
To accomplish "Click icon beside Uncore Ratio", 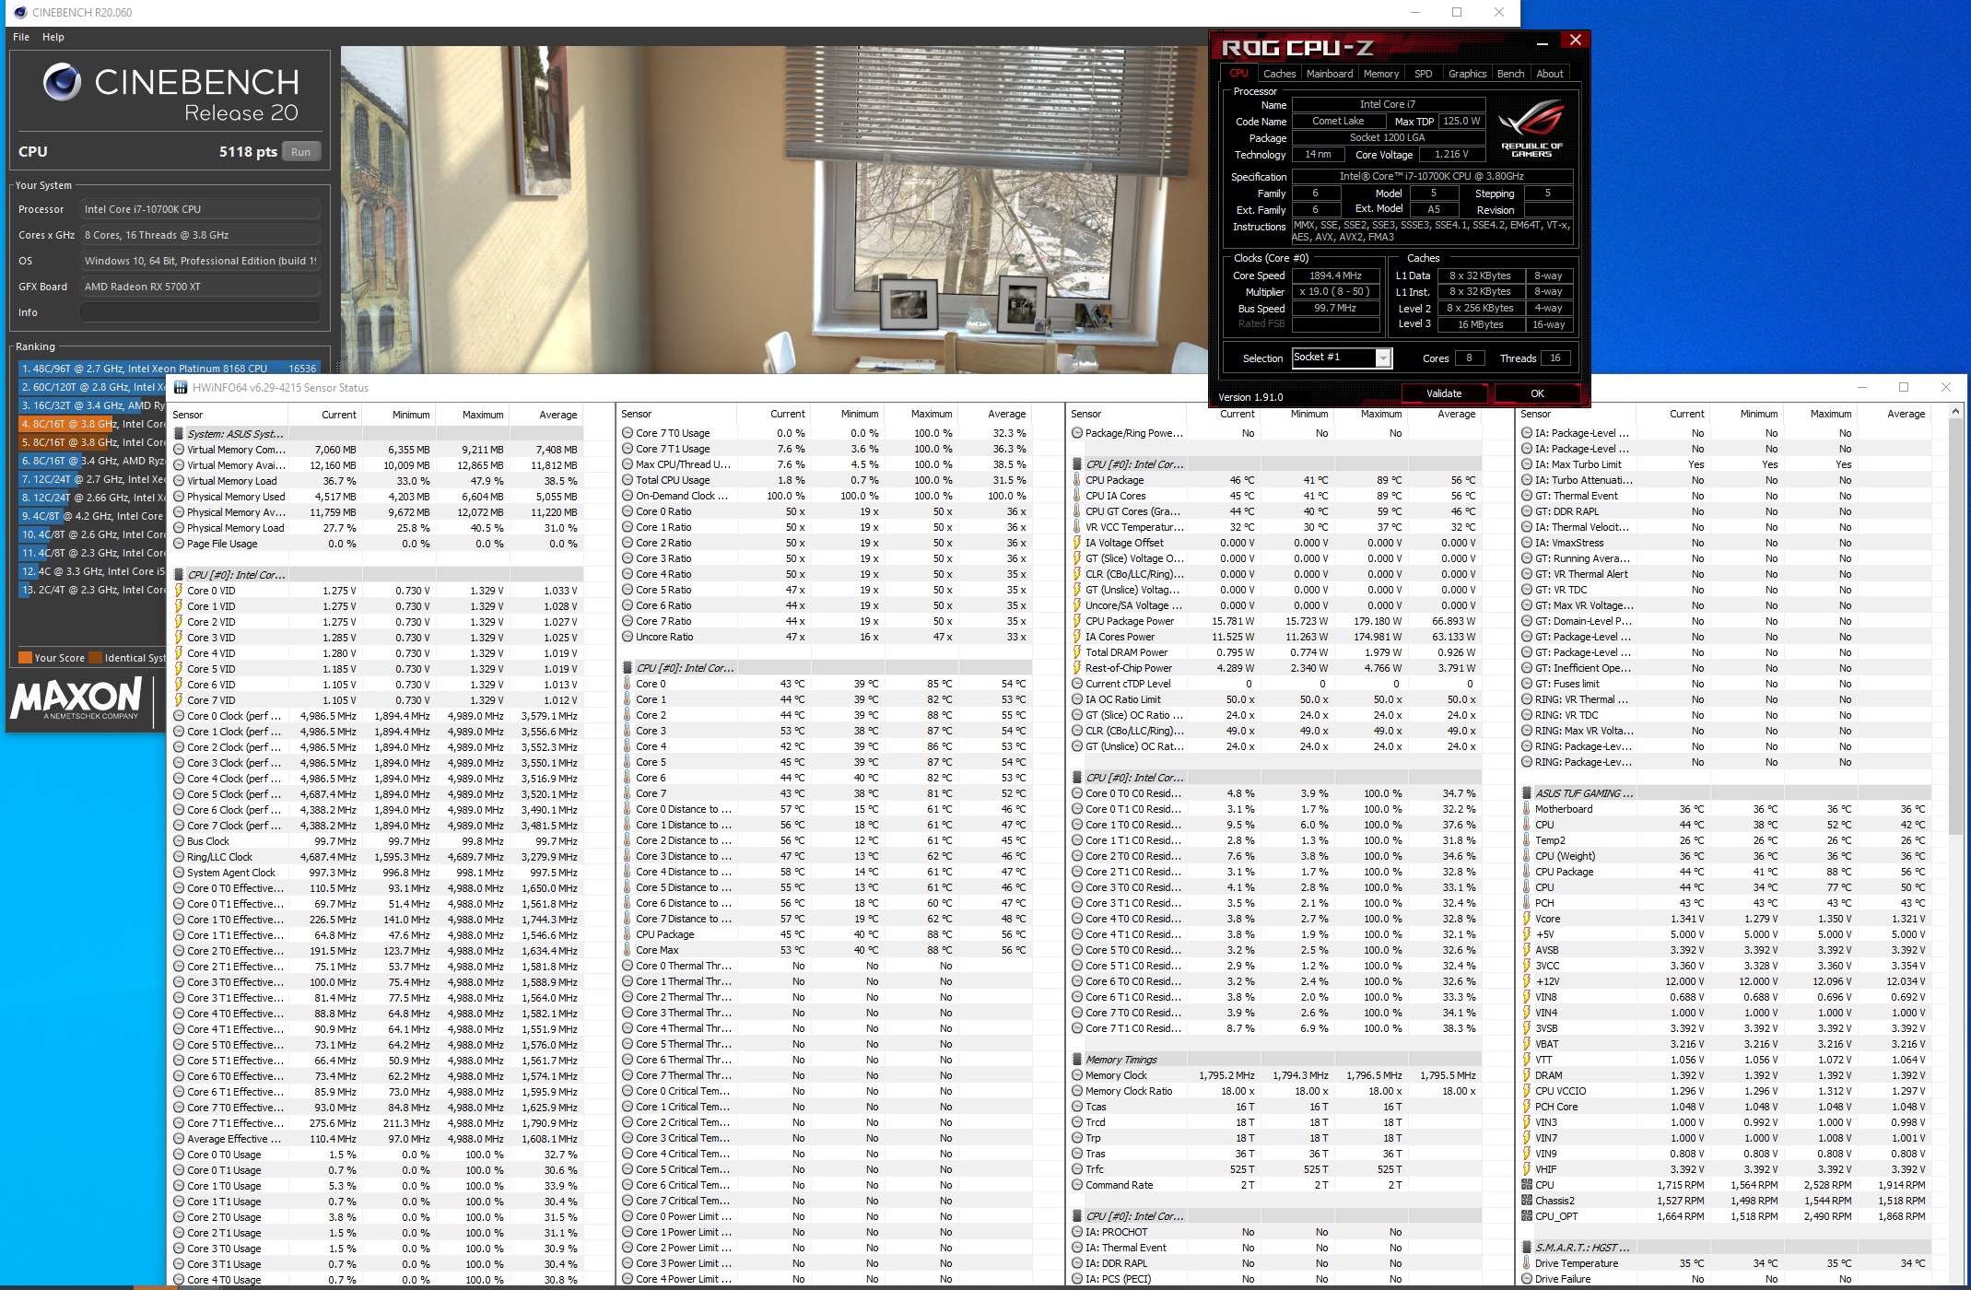I will tap(628, 637).
